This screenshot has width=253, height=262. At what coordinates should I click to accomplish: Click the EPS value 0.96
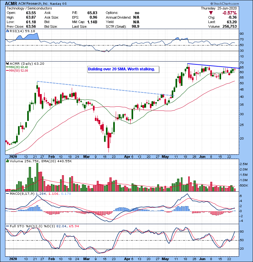point(93,17)
